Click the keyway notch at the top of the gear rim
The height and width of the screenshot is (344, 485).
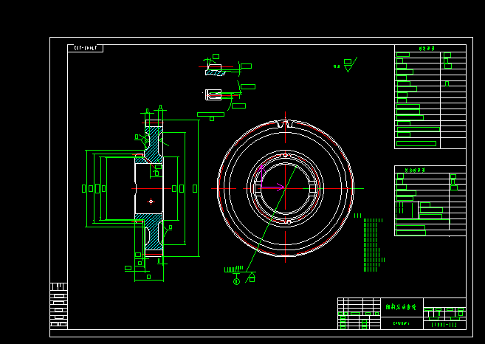285,124
